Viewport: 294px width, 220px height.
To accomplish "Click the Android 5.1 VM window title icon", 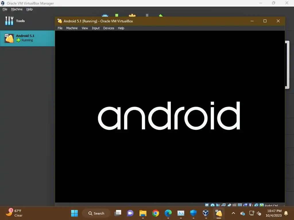I will coord(60,21).
